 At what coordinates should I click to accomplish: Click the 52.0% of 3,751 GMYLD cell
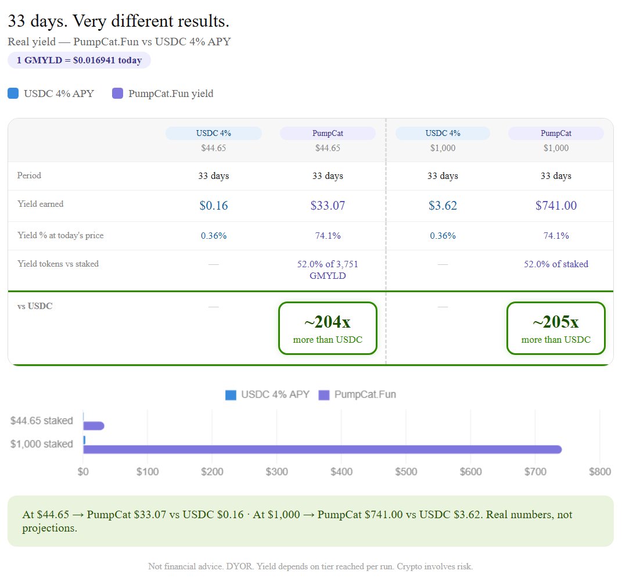(328, 270)
